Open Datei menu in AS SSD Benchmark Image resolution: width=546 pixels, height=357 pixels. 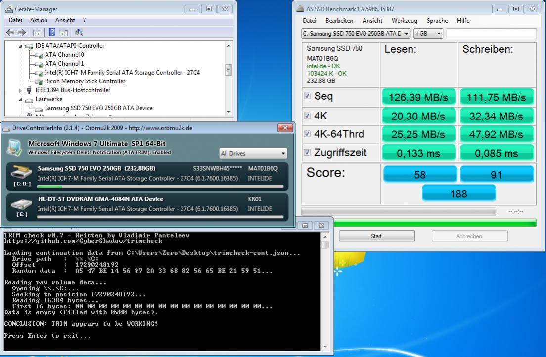click(x=310, y=21)
